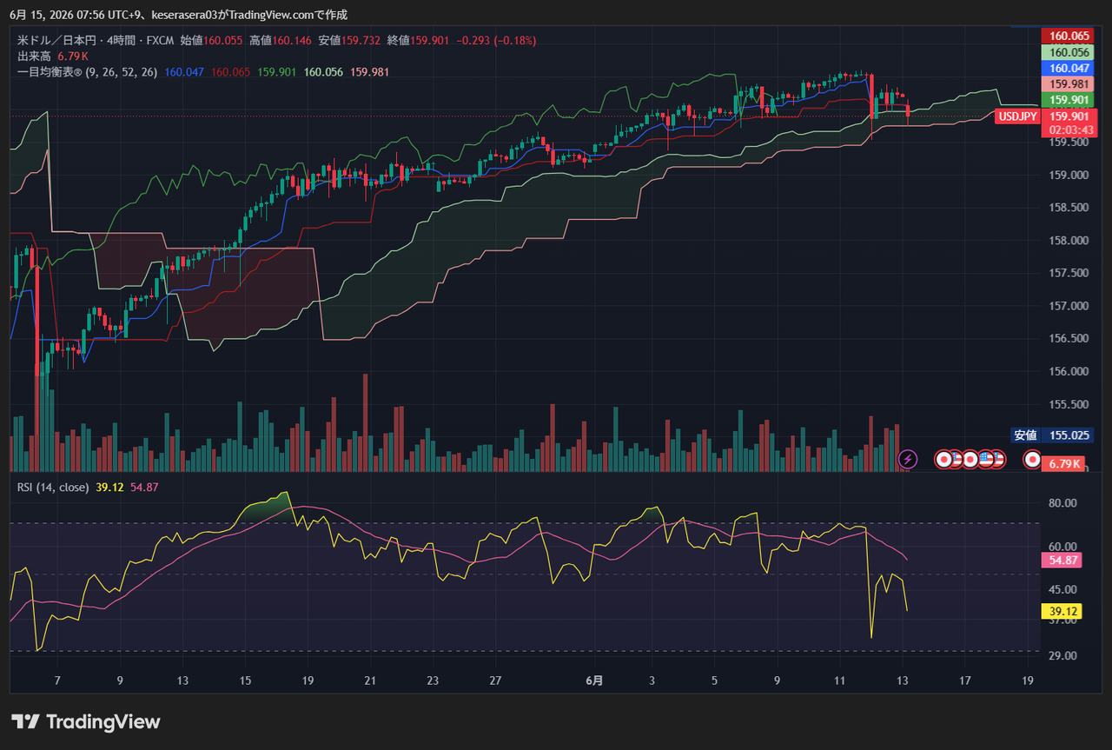The width and height of the screenshot is (1112, 750).
Task: Click date 23 on the time axis
Action: coord(433,681)
